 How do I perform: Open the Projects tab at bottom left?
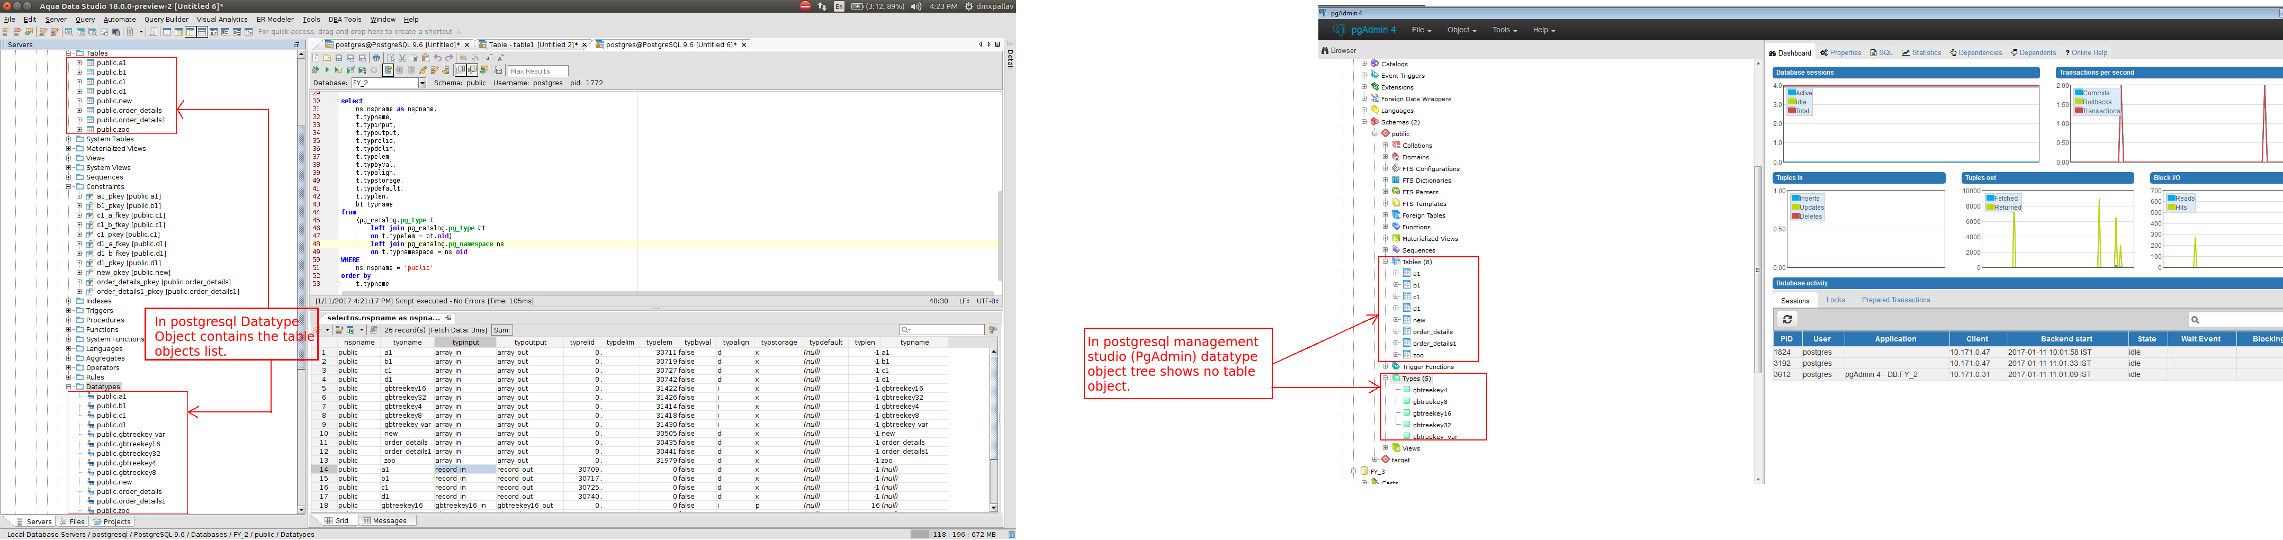[112, 521]
